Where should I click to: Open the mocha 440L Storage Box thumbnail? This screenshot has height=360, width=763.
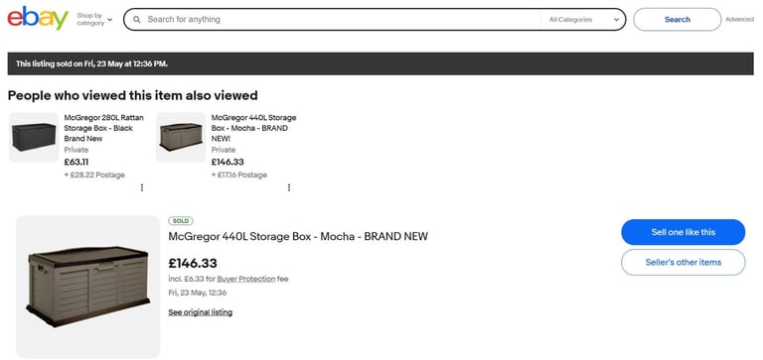(181, 138)
